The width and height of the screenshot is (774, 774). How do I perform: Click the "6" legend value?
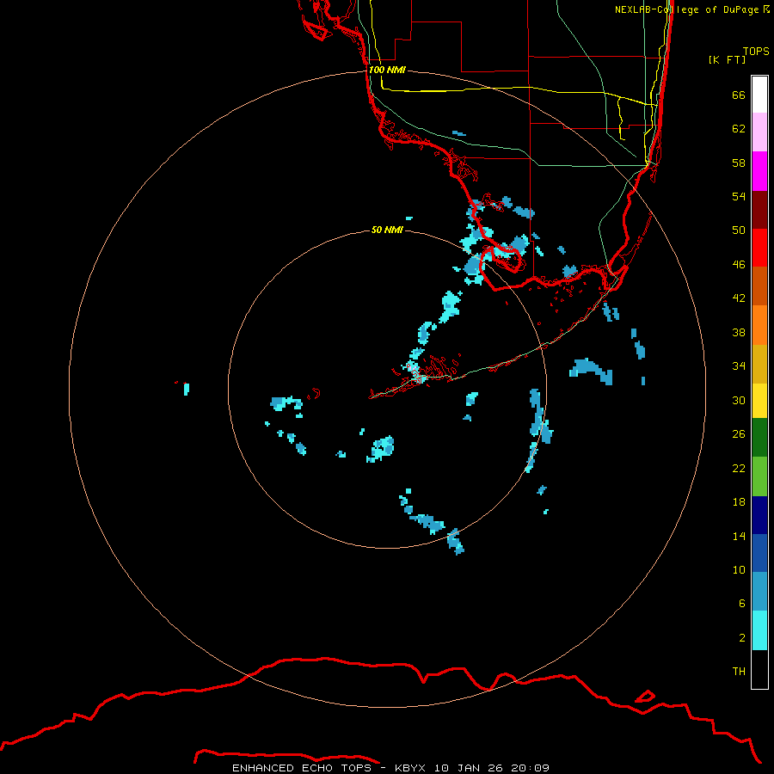point(742,603)
